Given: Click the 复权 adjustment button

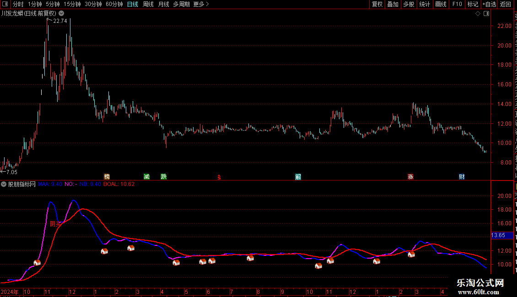Looking at the screenshot, I should (377, 4).
